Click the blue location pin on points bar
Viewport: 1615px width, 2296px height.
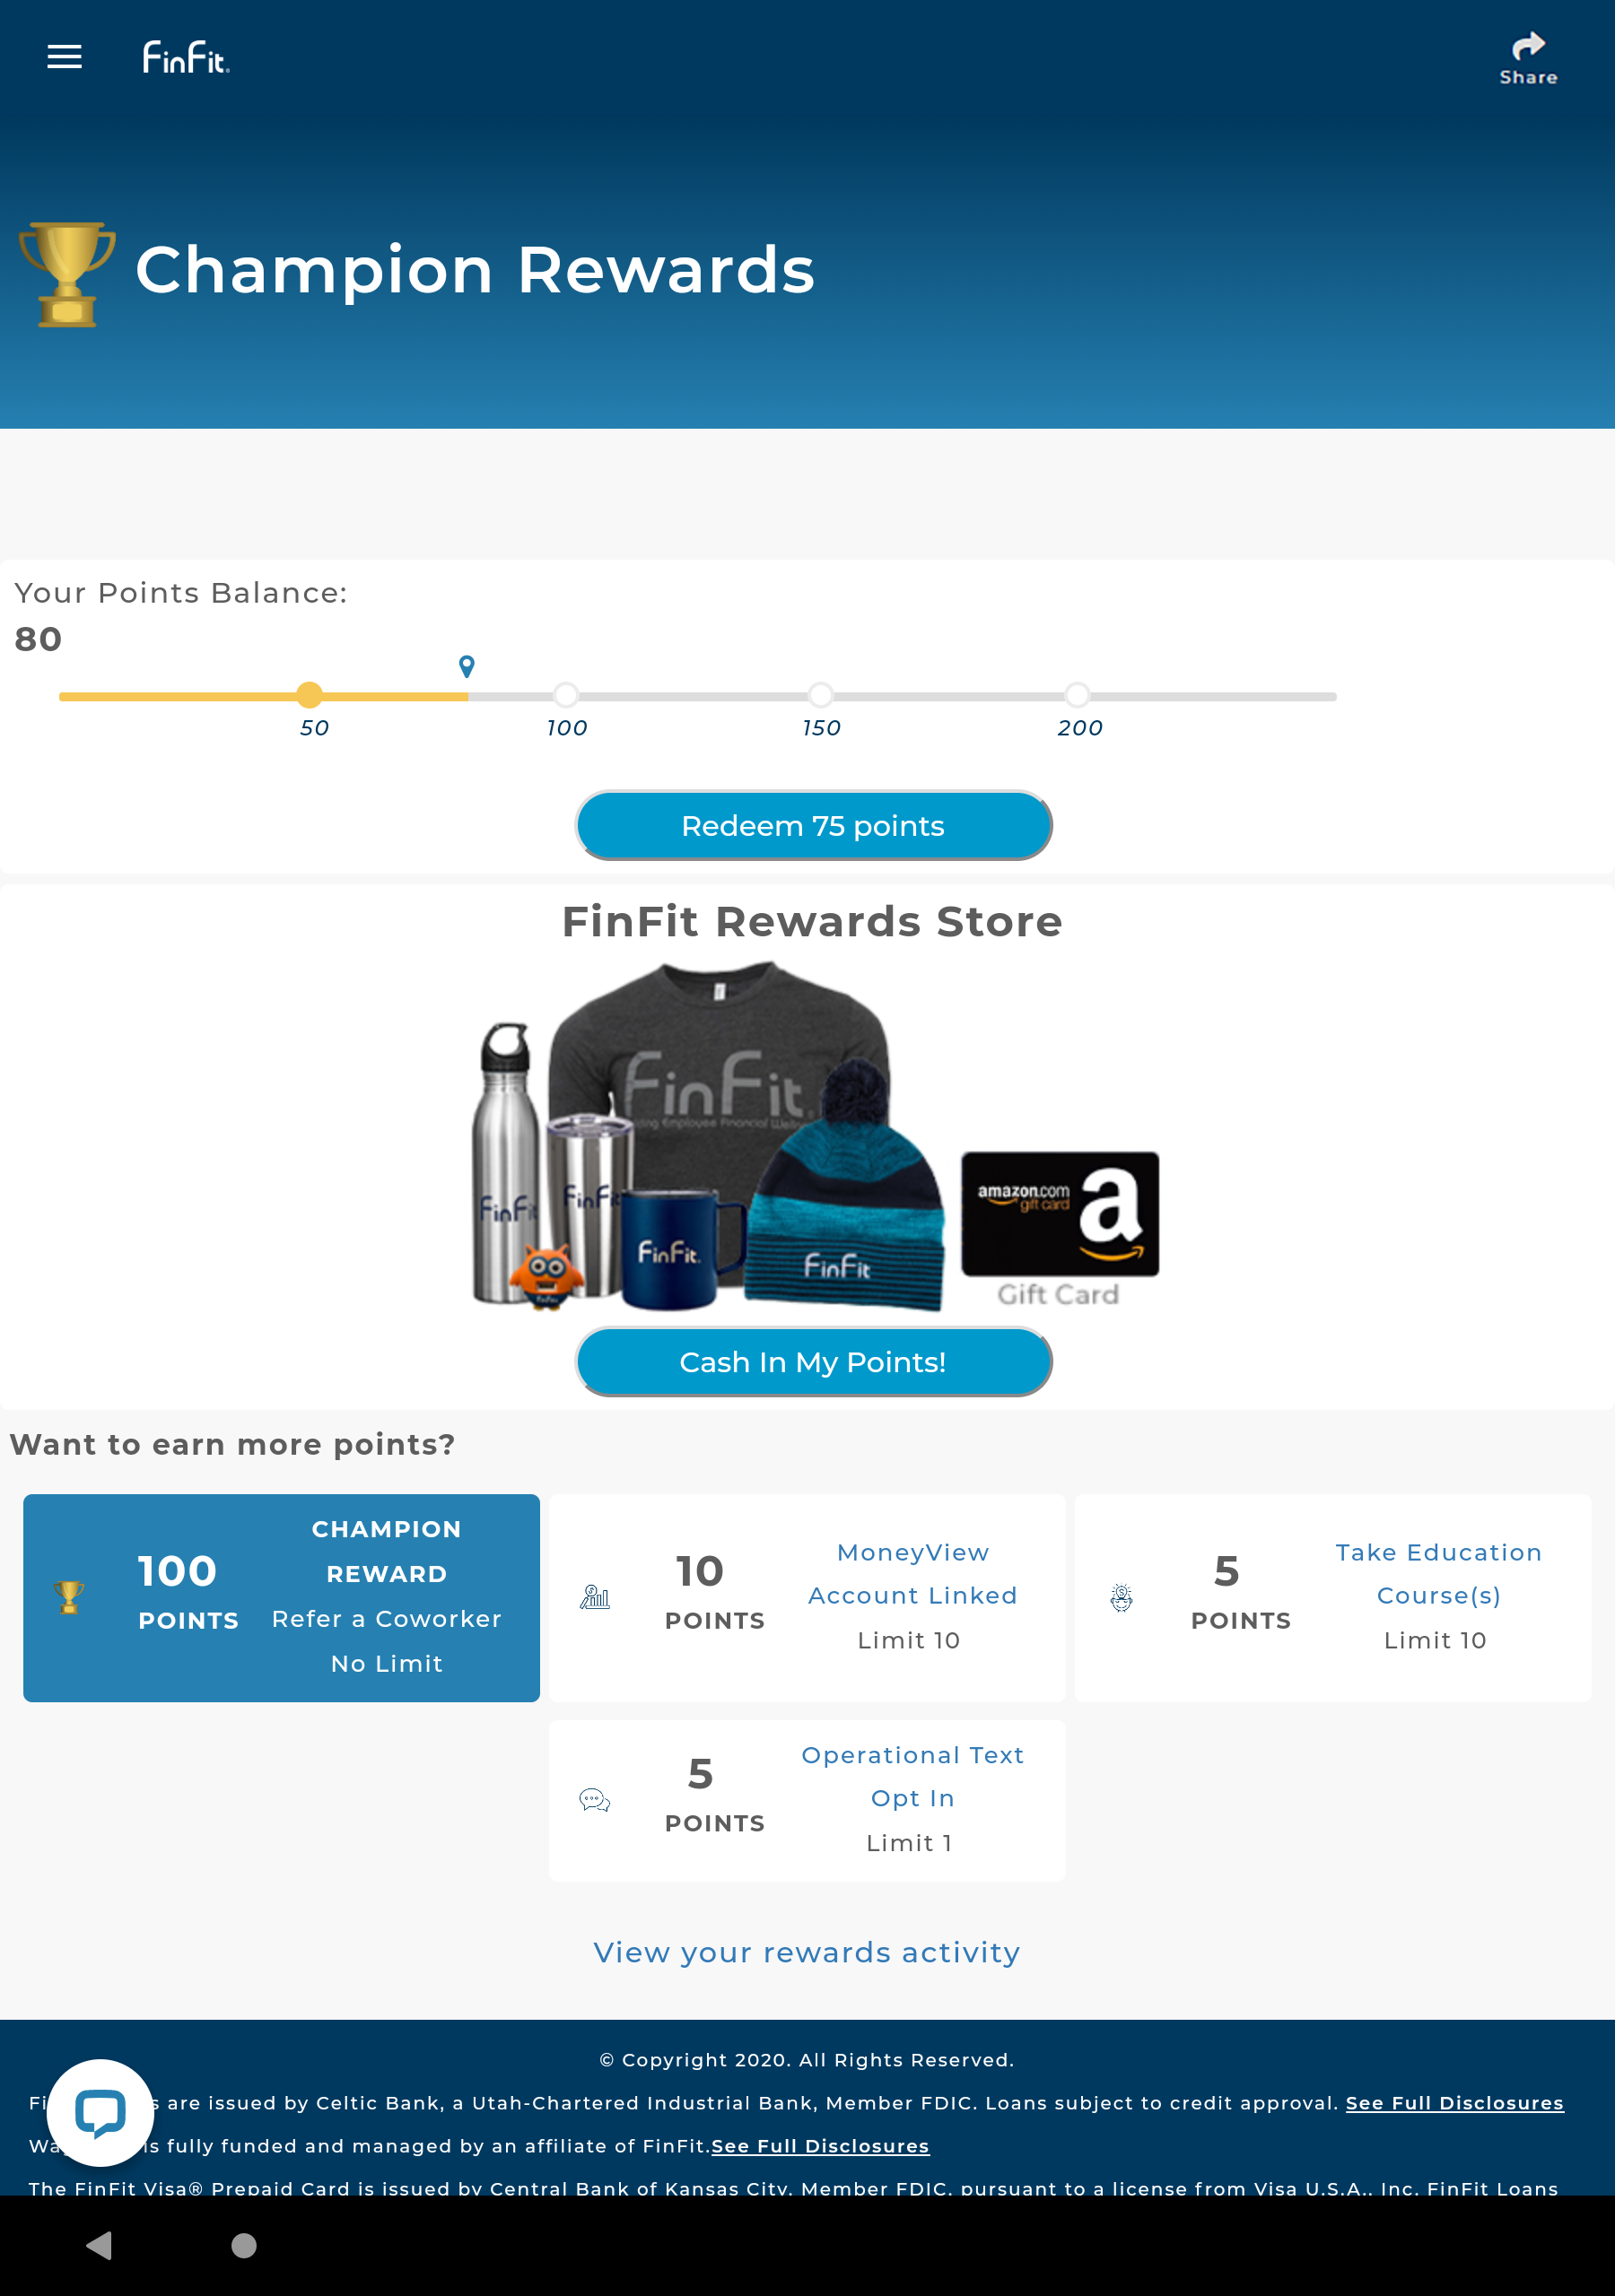(x=467, y=666)
